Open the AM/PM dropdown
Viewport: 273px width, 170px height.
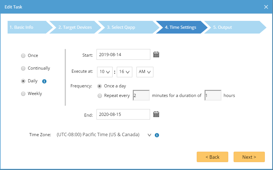coord(145,72)
